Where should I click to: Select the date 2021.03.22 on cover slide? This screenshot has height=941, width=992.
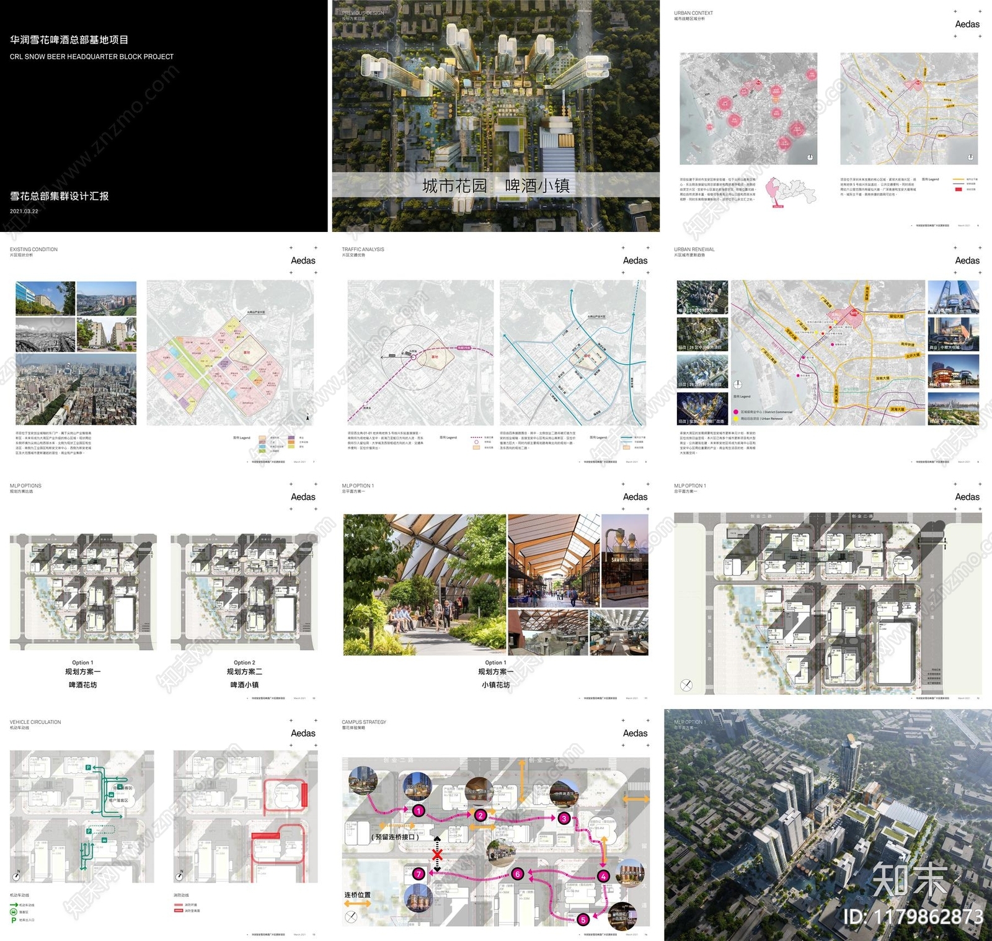pos(24,211)
